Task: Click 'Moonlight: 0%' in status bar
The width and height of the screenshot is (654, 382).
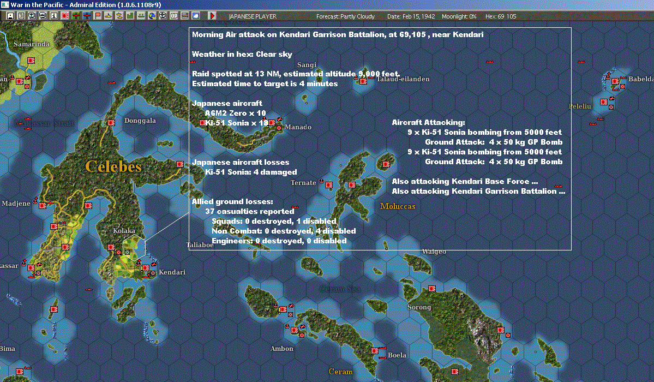Action: [x=459, y=16]
